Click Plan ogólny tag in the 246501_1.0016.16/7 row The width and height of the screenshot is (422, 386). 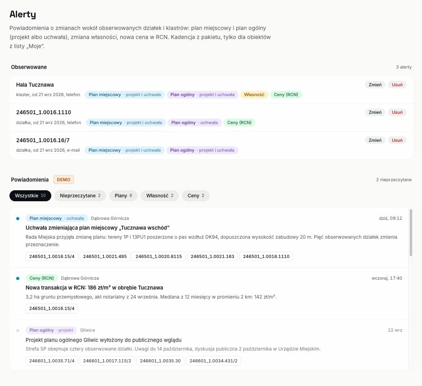pyautogui.click(x=202, y=150)
